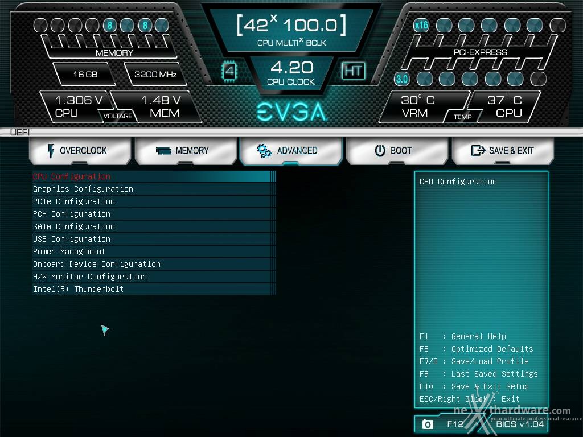Click the lightning bolt Overclock icon

(x=51, y=151)
